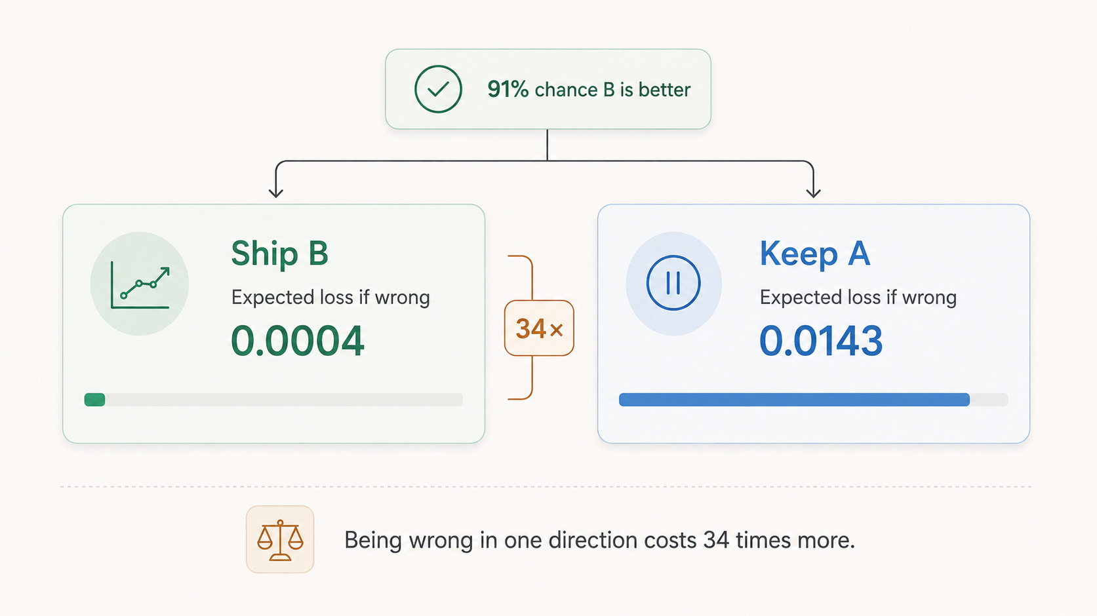Click the line chart icon in Ship B
The width and height of the screenshot is (1097, 616).
point(140,285)
